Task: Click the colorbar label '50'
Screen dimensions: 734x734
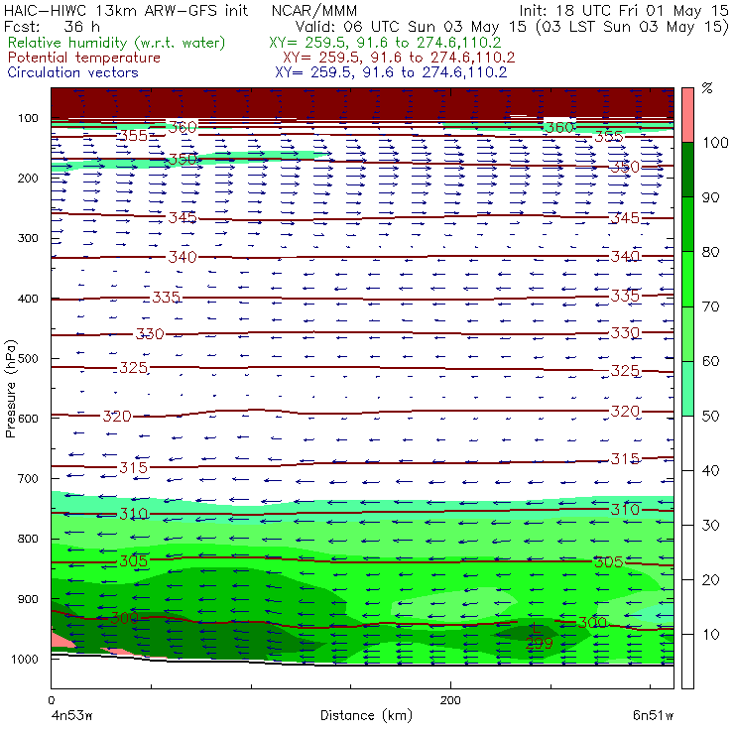Action: click(710, 416)
